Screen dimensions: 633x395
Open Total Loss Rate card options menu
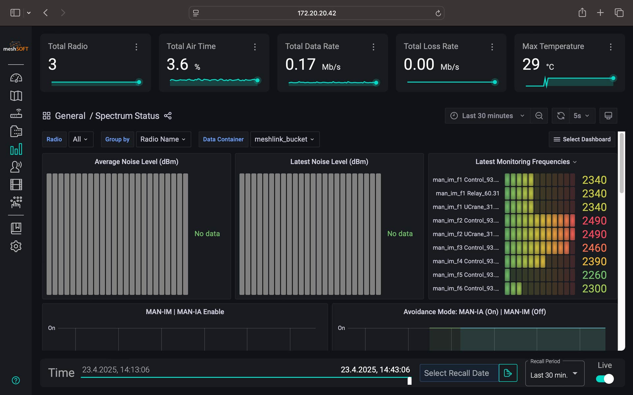[492, 47]
